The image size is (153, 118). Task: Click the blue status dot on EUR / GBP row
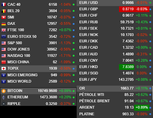(150, 9)
